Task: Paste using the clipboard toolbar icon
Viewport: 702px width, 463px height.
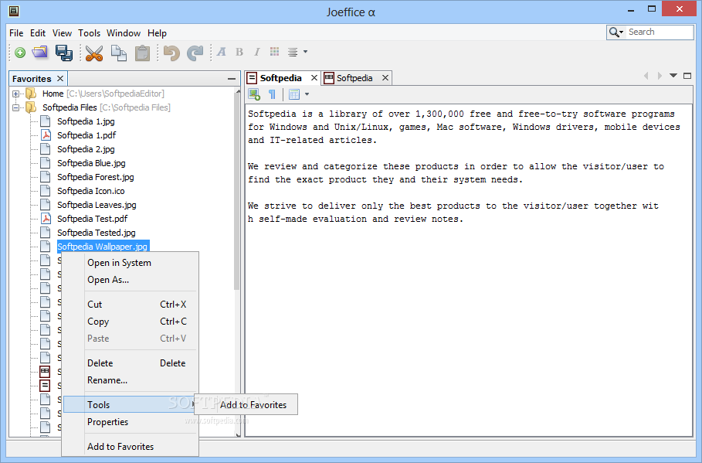Action: pos(142,53)
